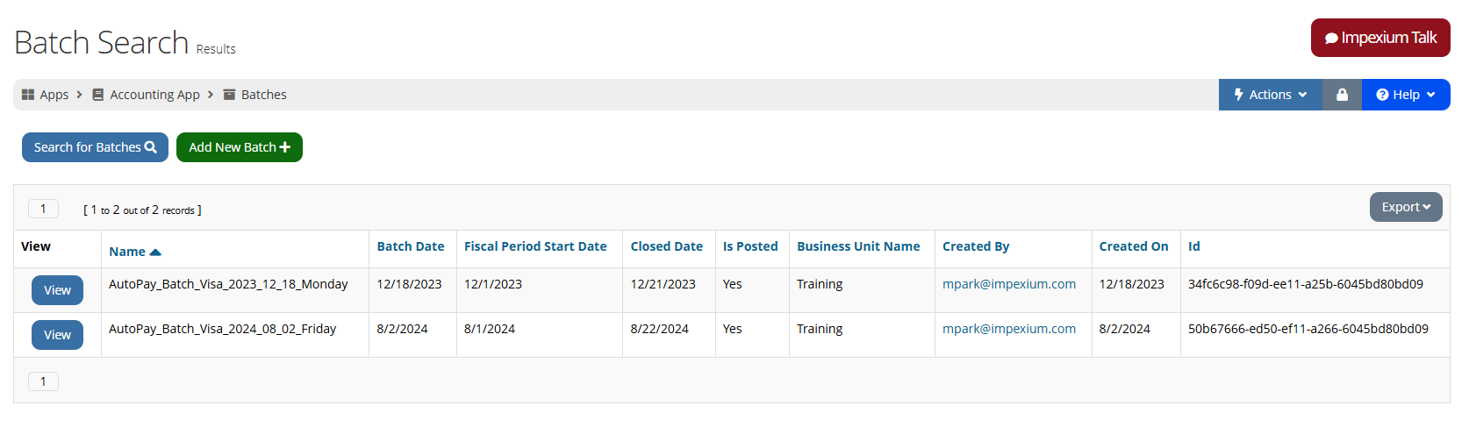The width and height of the screenshot is (1462, 427).
Task: Add New Batch with plus button
Action: [x=240, y=147]
